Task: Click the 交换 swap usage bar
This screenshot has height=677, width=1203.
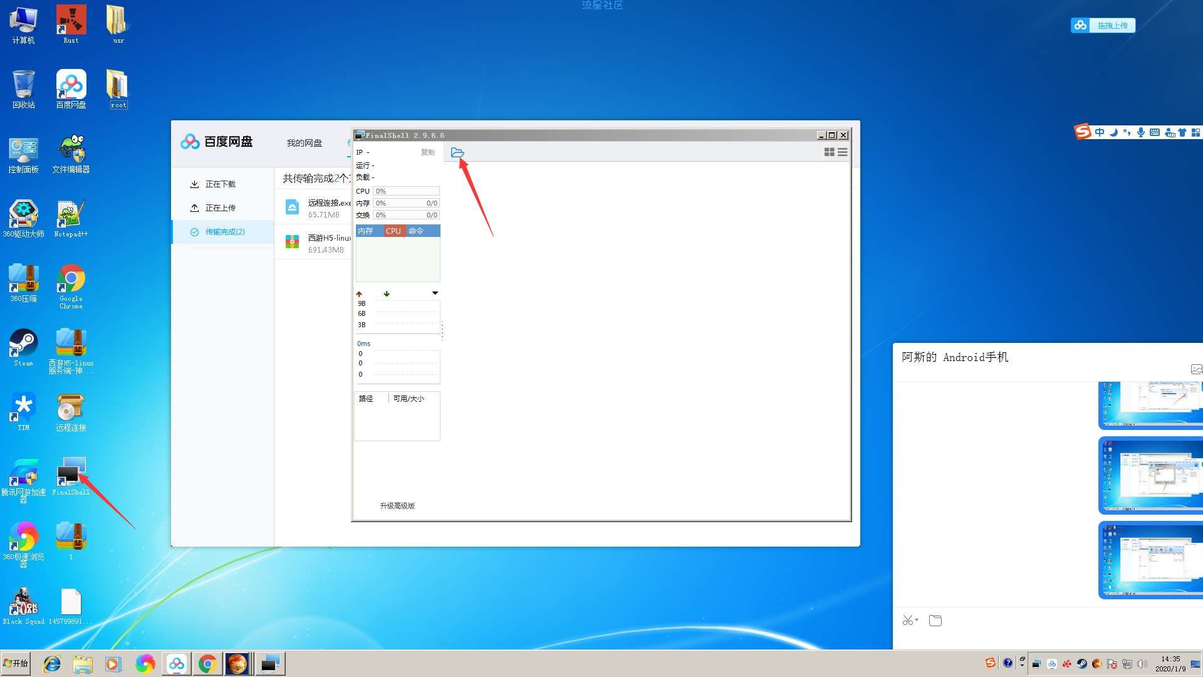Action: [406, 215]
